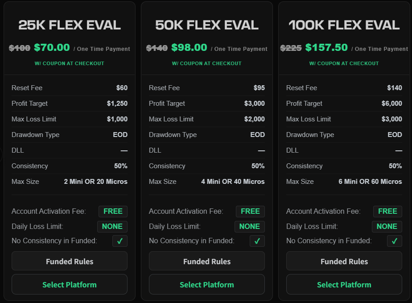The width and height of the screenshot is (412, 303).
Task: Click the FREE activation badge on 25K plan
Action: pyautogui.click(x=113, y=211)
